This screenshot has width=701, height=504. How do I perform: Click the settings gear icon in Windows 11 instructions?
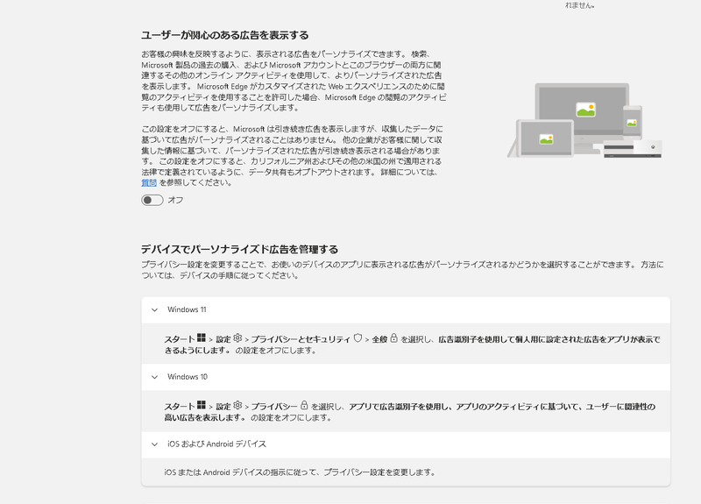(237, 338)
